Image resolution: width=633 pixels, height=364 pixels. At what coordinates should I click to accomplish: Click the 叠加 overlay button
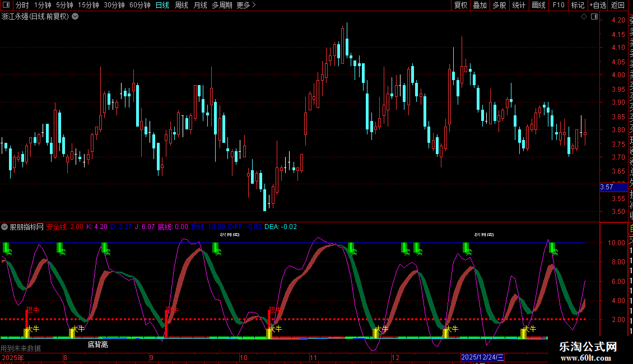(480, 5)
